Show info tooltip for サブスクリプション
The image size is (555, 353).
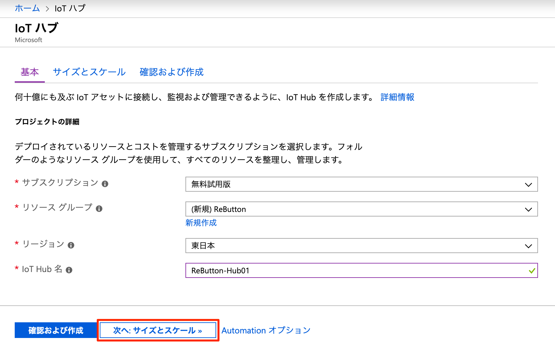[x=105, y=184]
